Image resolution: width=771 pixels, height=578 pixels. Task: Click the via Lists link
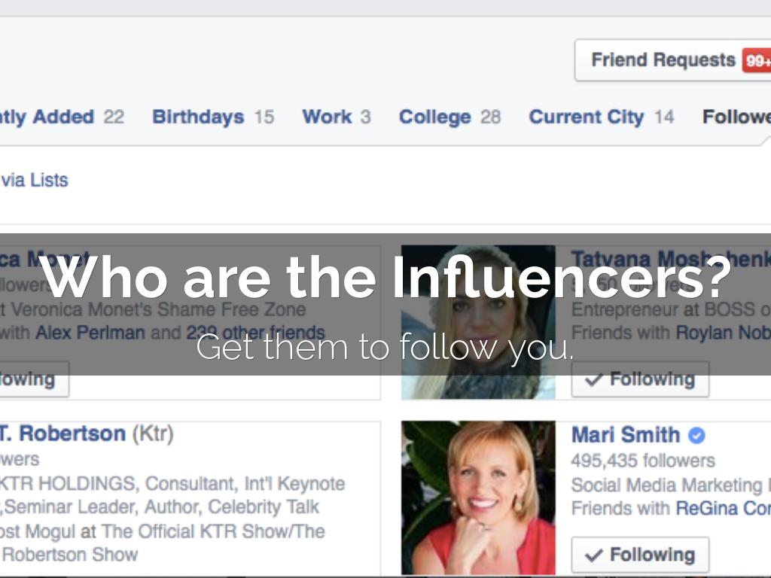pos(34,180)
